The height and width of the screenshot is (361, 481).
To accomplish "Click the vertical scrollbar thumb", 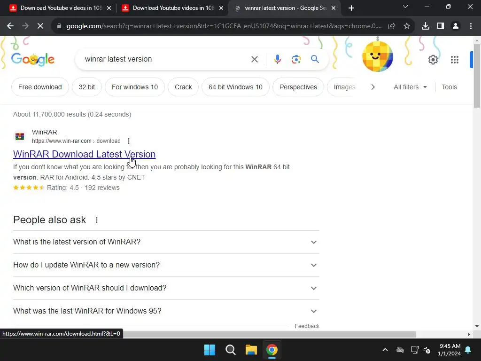I will tap(477, 76).
